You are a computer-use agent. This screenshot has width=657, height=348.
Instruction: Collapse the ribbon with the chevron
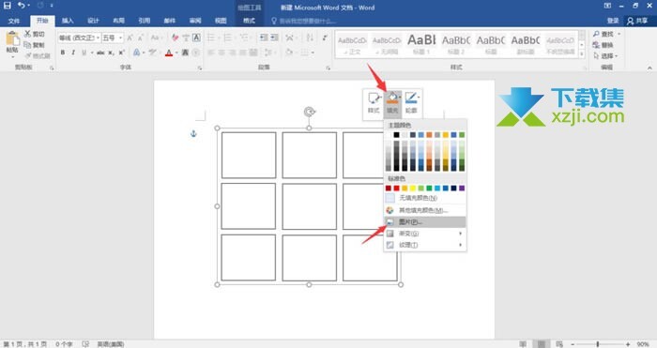(649, 68)
